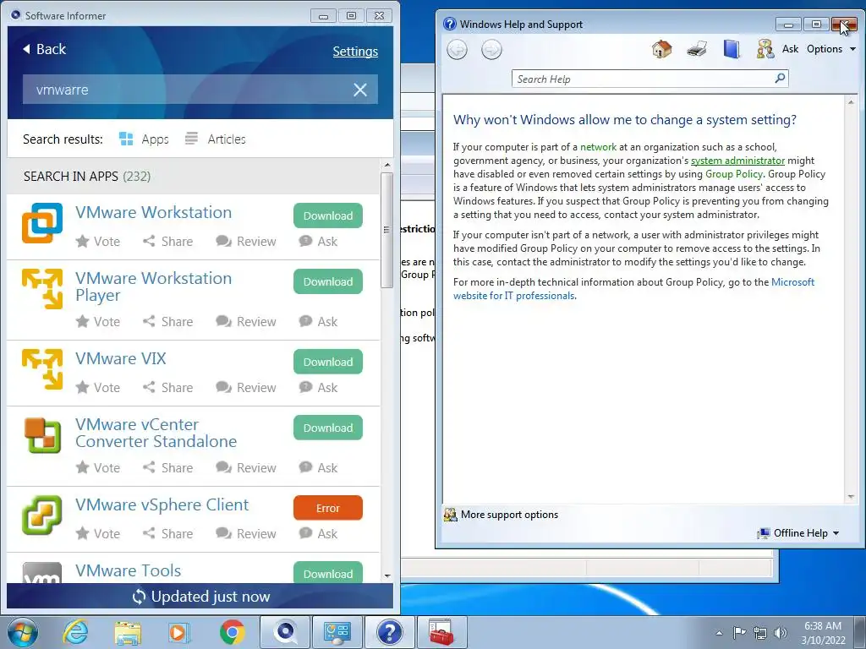
Task: Ask about VMware vSphere Client
Action: pos(318,534)
